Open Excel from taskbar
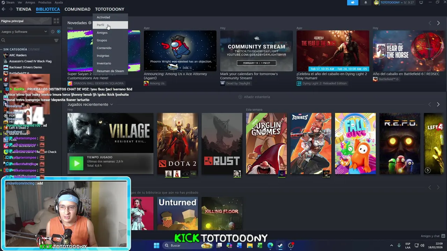447x251 pixels. (x=260, y=245)
